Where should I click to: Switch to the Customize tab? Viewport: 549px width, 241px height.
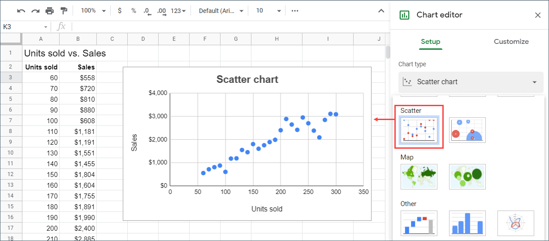(x=511, y=42)
